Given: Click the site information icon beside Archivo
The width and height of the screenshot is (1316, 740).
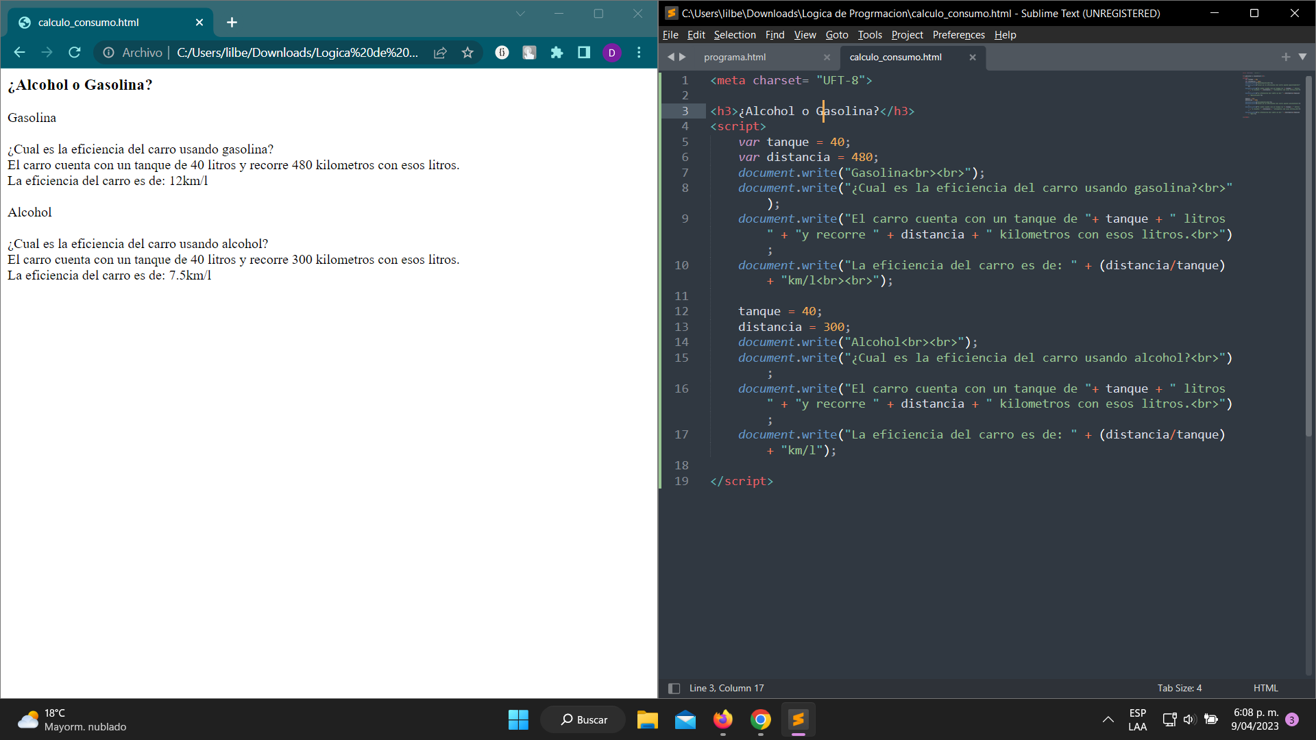Looking at the screenshot, I should [108, 53].
